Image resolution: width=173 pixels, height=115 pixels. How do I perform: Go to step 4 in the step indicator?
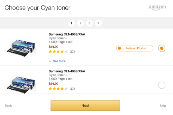(x=98, y=23)
